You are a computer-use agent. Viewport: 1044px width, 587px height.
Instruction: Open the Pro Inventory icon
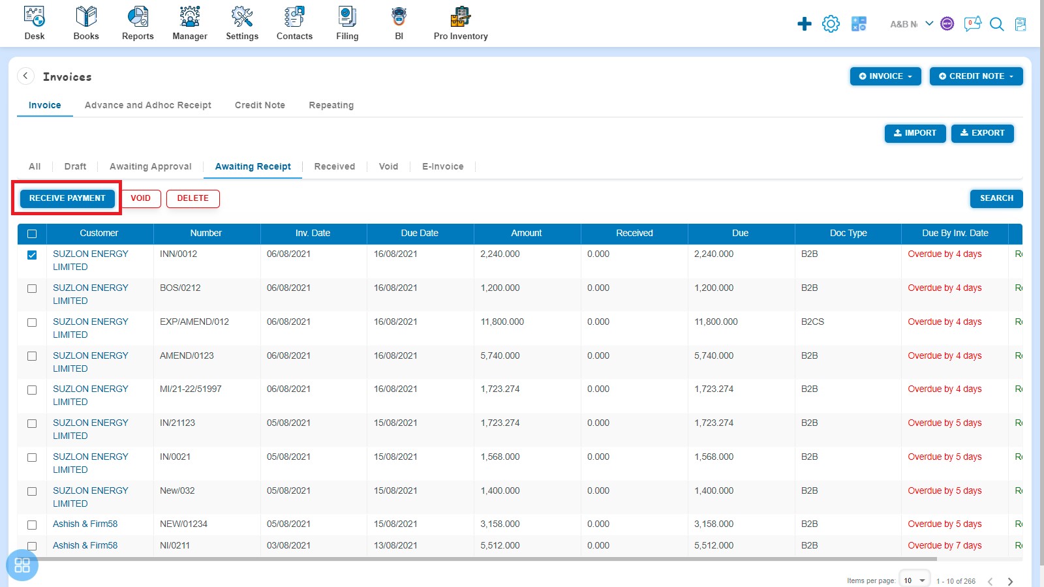(461, 16)
